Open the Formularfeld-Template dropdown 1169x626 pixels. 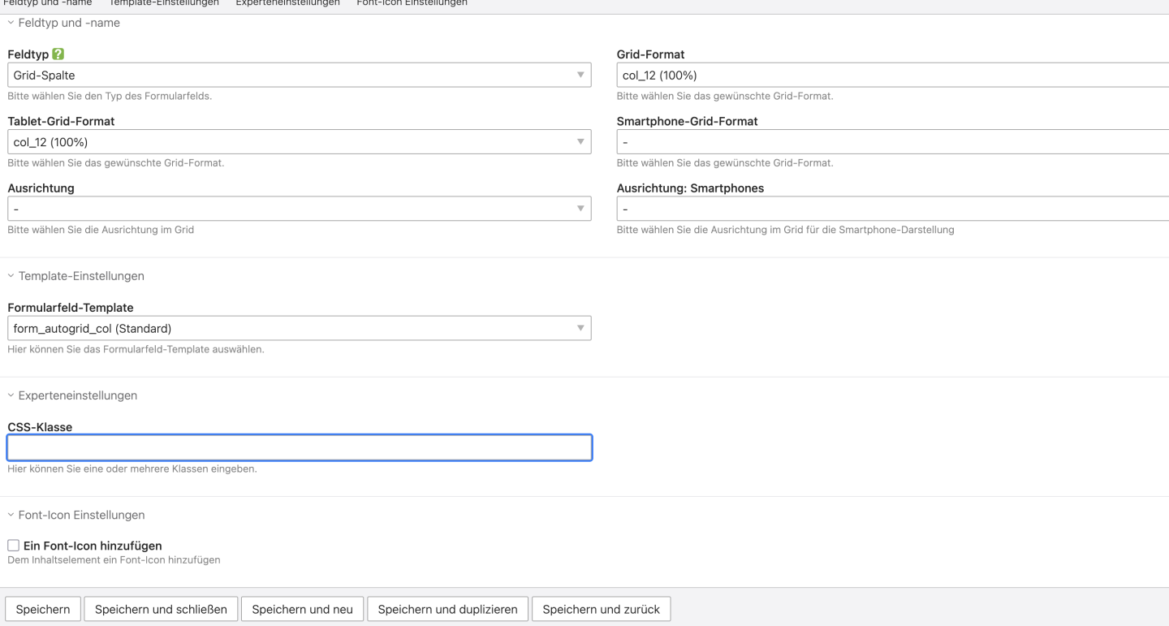pos(299,328)
